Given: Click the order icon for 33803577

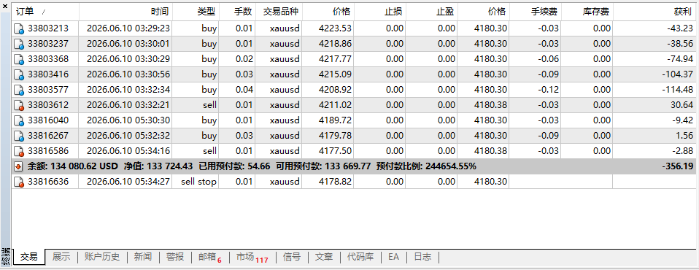Looking at the screenshot, I should [19, 90].
